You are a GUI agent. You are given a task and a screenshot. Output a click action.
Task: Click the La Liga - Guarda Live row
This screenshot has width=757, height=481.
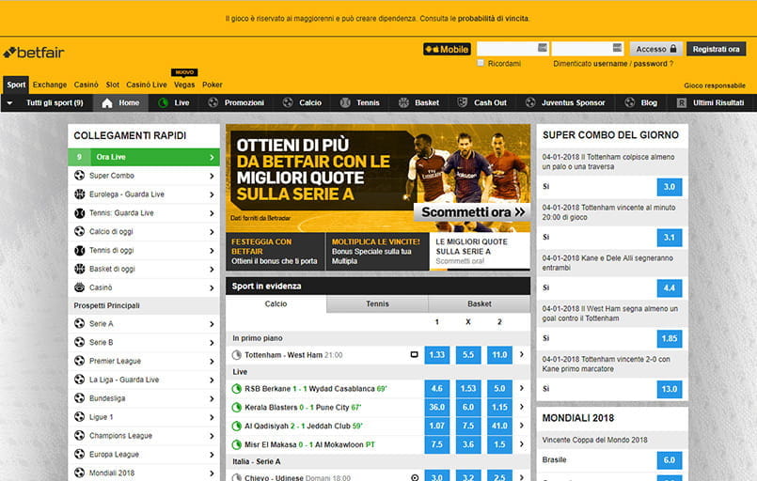click(x=144, y=380)
